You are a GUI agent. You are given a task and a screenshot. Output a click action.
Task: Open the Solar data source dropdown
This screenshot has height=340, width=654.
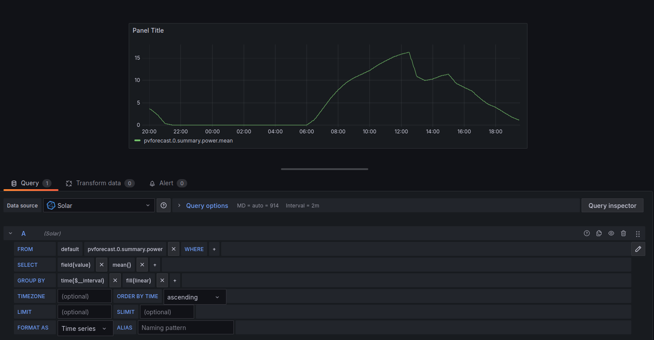click(x=99, y=205)
